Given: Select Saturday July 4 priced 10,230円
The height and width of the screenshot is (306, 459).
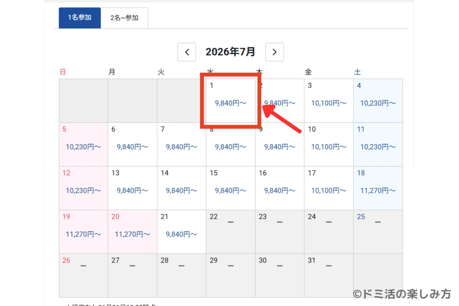Looking at the screenshot, I should [x=378, y=101].
